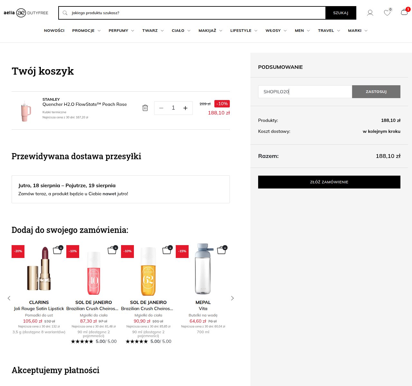Add Sol de Janeiro 40 mist to cart

click(112, 250)
